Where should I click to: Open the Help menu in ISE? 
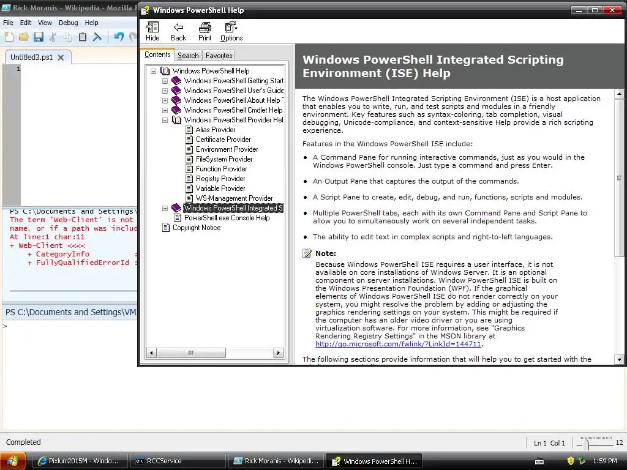coord(91,23)
